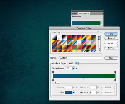Click the Smoothness value field
This screenshot has width=125, height=104.
coord(69,68)
